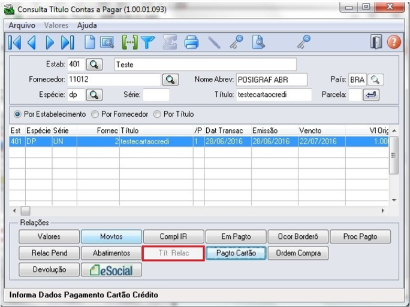This screenshot has height=307, width=410.
Task: Click the Devolução button
Action: [x=49, y=270]
